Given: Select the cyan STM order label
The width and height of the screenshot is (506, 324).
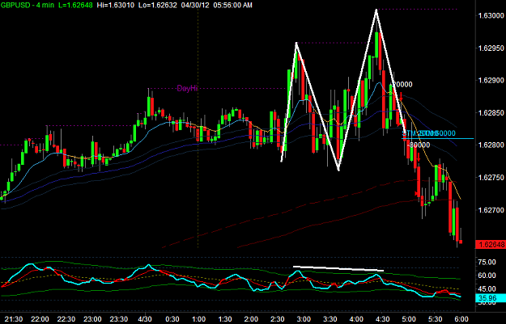Looking at the screenshot, I should click(x=428, y=133).
